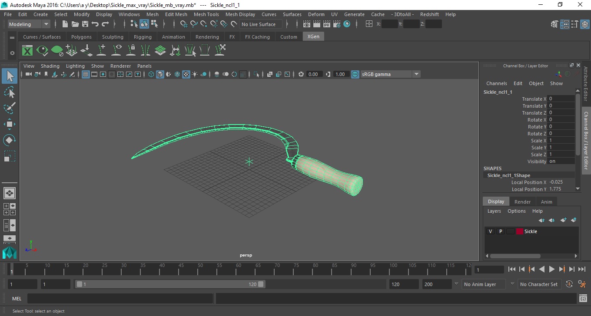Toggle the Auto Key button by timeline
Image resolution: width=591 pixels, height=316 pixels.
coord(569,284)
